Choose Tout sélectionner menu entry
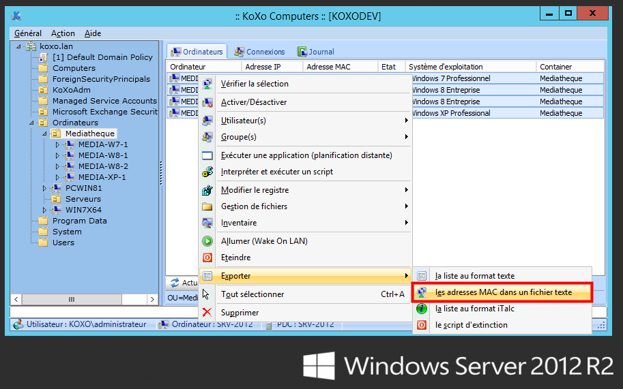The height and width of the screenshot is (389, 623). pos(305,294)
